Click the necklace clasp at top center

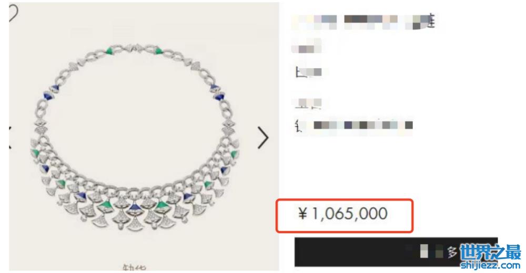pos(136,48)
